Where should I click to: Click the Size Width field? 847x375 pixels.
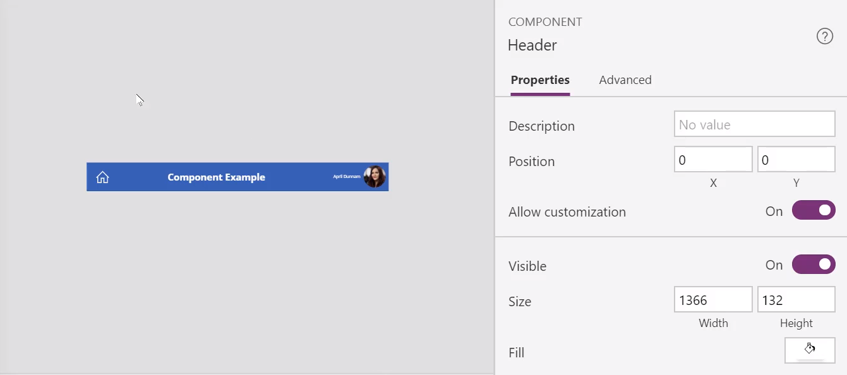point(713,300)
